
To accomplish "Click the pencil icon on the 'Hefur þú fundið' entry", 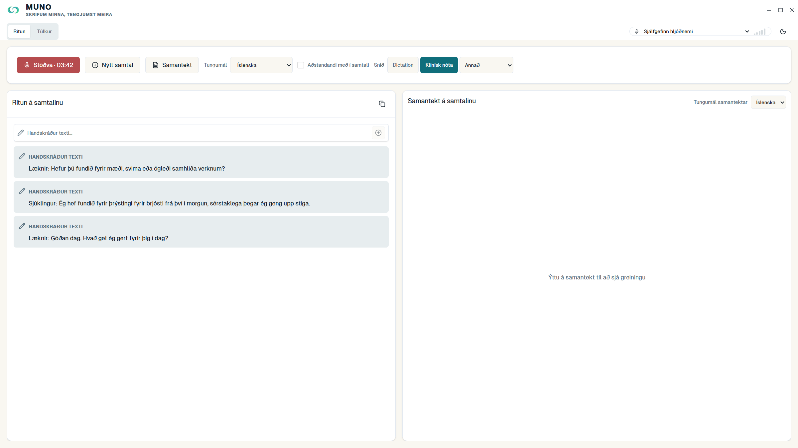I will tap(22, 156).
